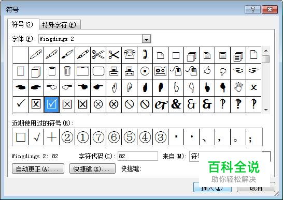Select the trash can symbol
Screen dimensions: 283x200
(x=67, y=71)
